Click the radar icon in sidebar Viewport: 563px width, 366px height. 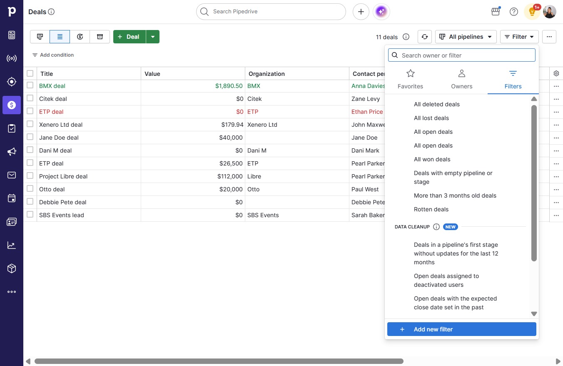pos(12,58)
